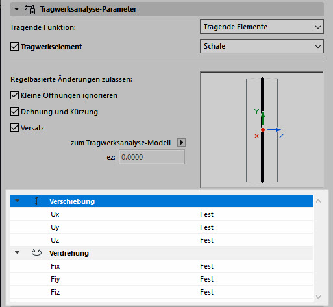Viewport: 333px width, 307px height.
Task: Collapse the Verschiebung group
Action: pyautogui.click(x=18, y=201)
